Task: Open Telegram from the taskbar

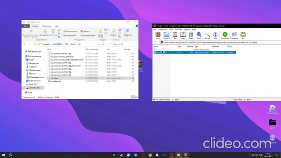Action: (136, 155)
